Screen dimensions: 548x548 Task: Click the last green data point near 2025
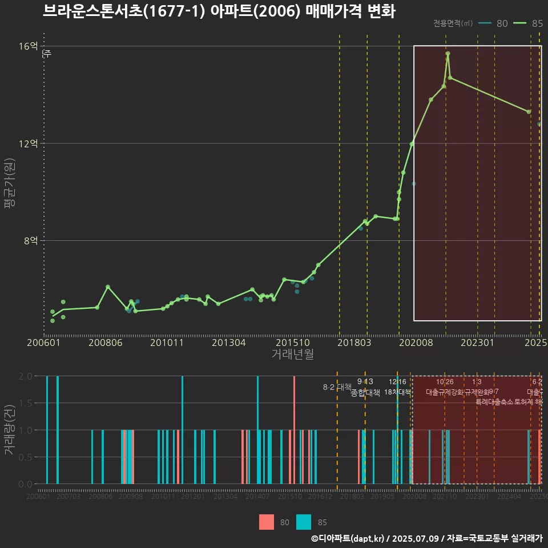click(x=529, y=111)
